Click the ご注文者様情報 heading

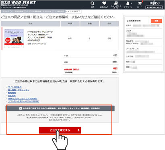pyautogui.click(x=134, y=21)
